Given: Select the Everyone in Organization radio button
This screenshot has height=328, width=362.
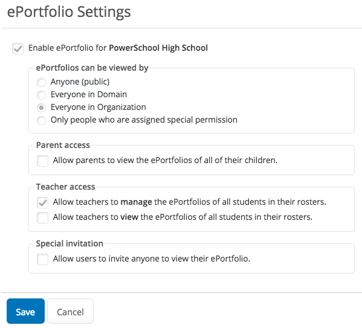Looking at the screenshot, I should [41, 108].
